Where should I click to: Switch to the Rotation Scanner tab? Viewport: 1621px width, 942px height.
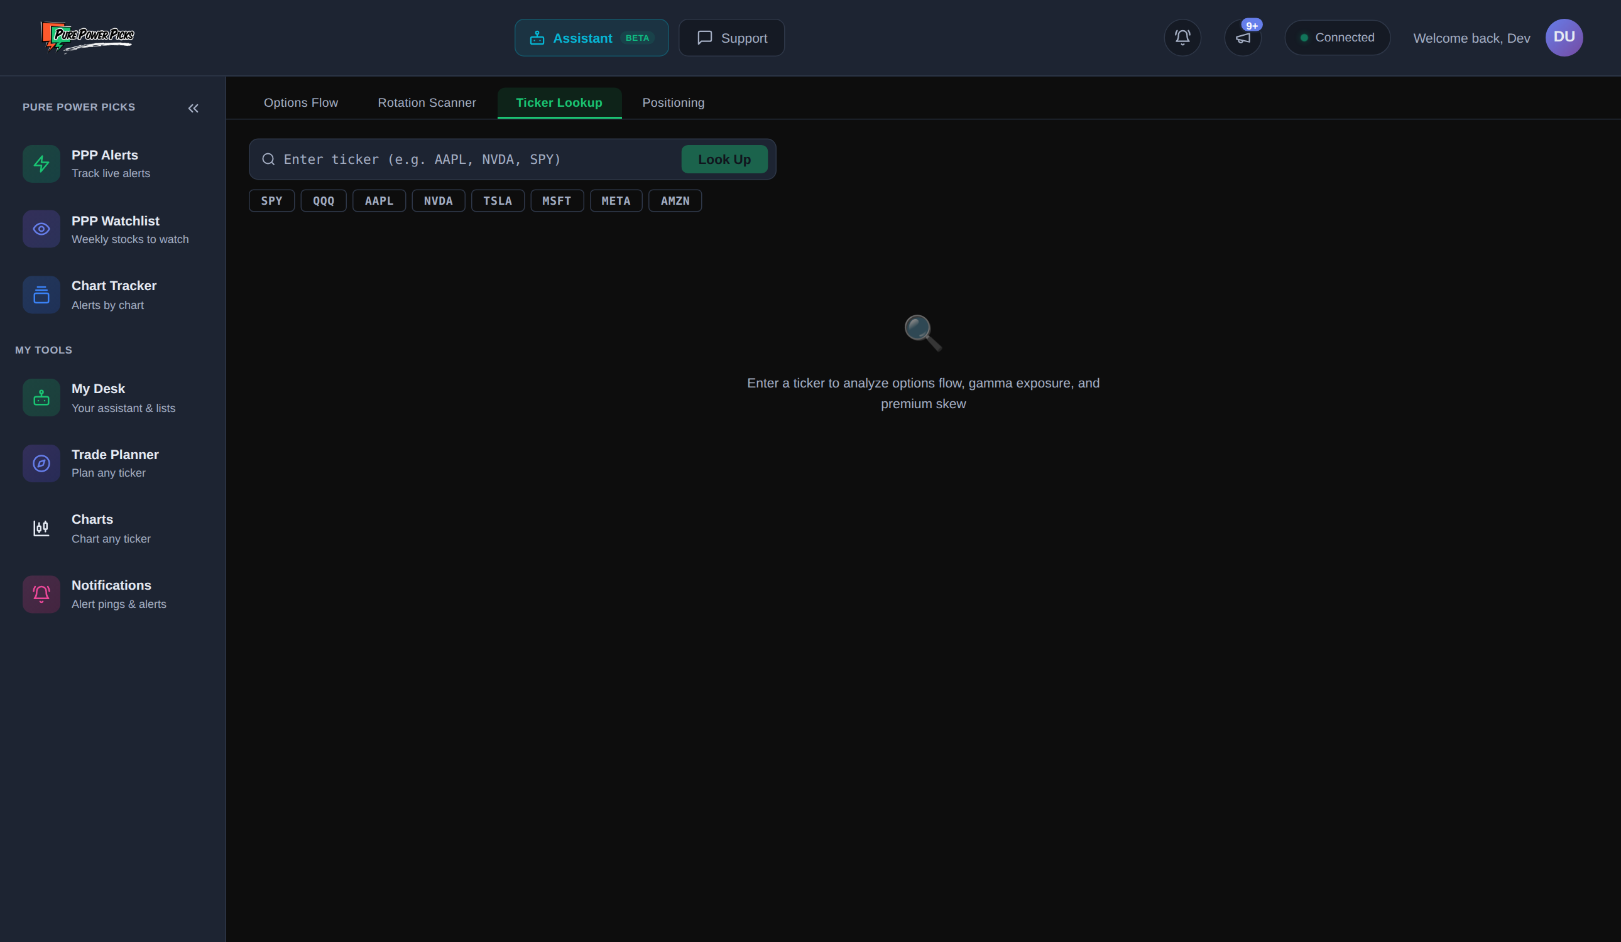427,103
